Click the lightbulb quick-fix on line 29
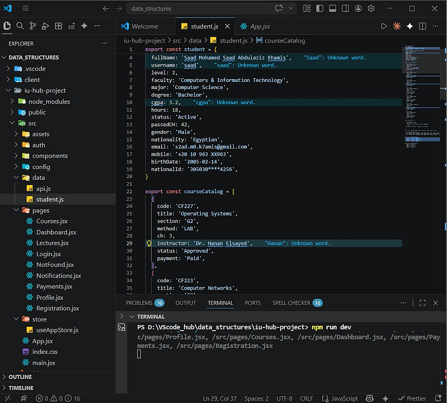Screen dimensions: 447x403 (149, 243)
